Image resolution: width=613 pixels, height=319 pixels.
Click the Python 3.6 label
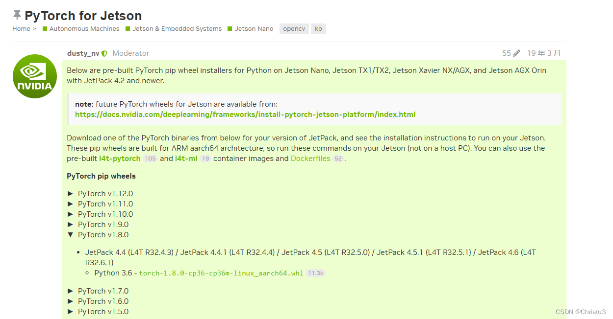[x=114, y=273]
